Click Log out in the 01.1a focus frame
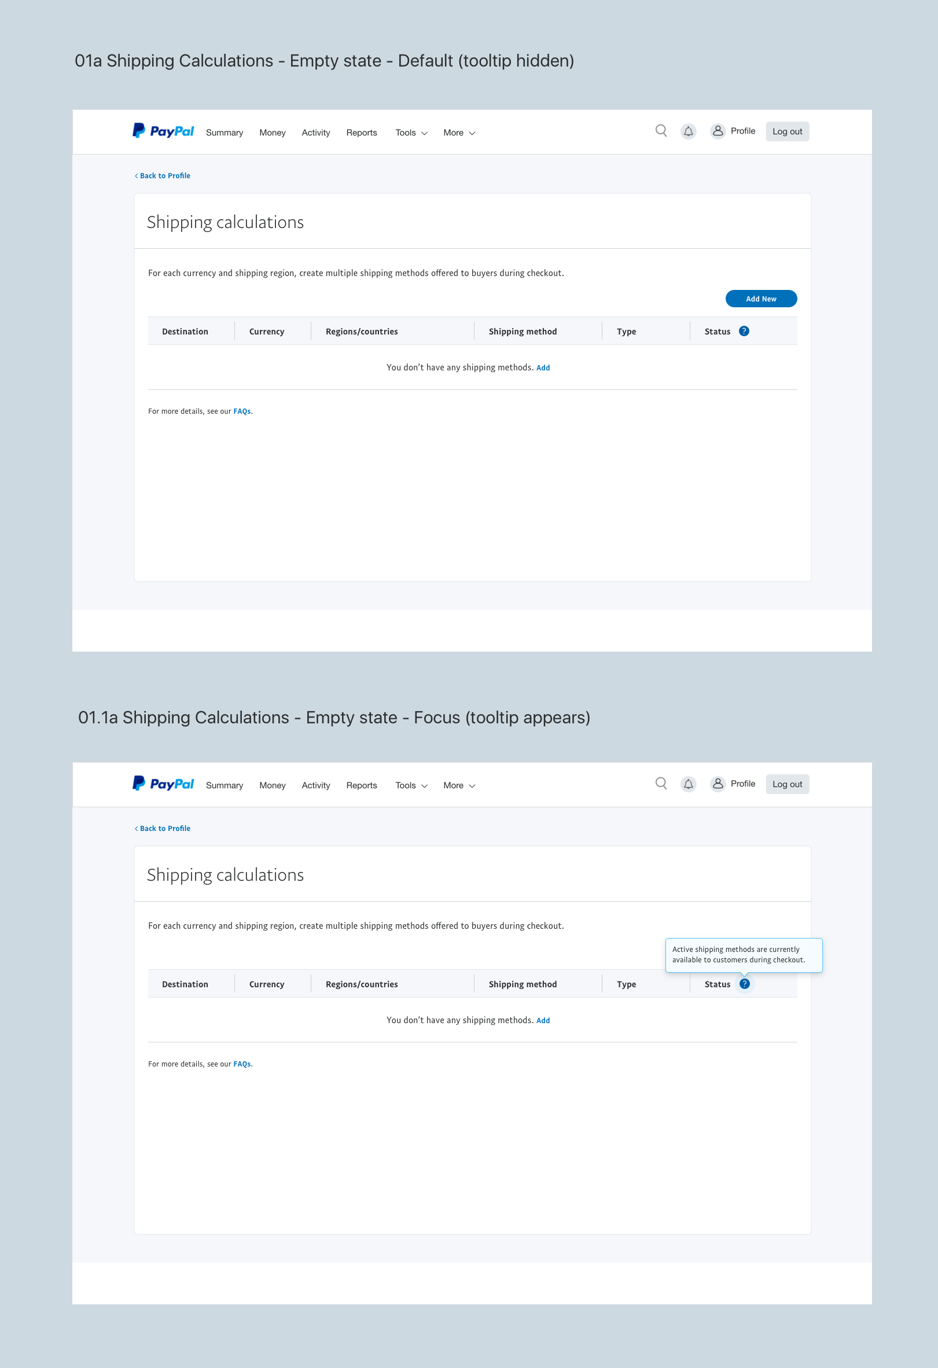 [787, 784]
